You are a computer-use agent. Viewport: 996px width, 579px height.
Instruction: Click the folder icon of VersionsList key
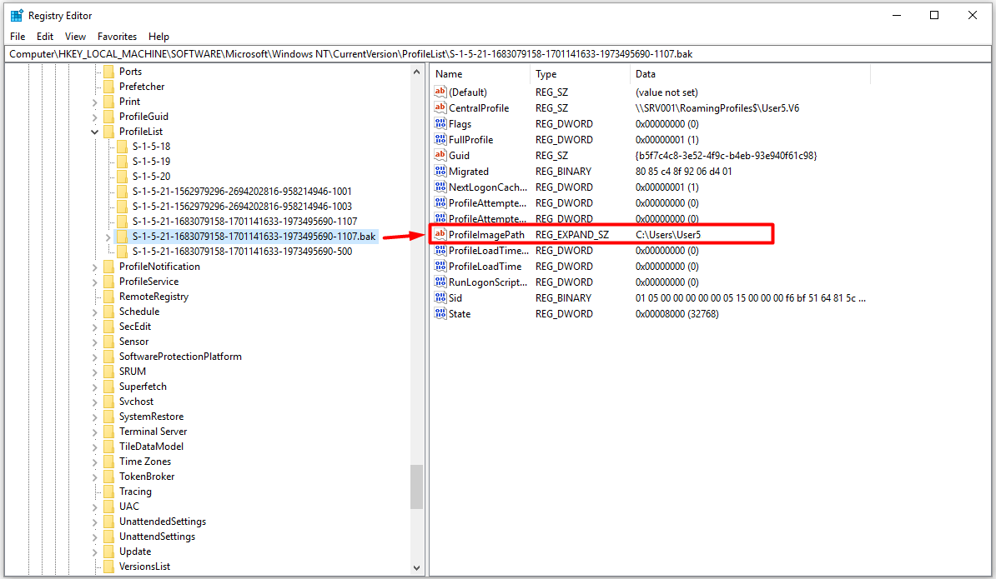pos(108,567)
